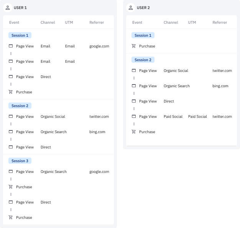Click page view icon for User 1 twitter.com row
The image size is (240, 228).
(11, 117)
